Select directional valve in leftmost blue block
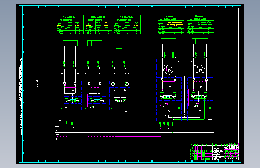Viewport: 260px width, 168px height. (x=73, y=101)
